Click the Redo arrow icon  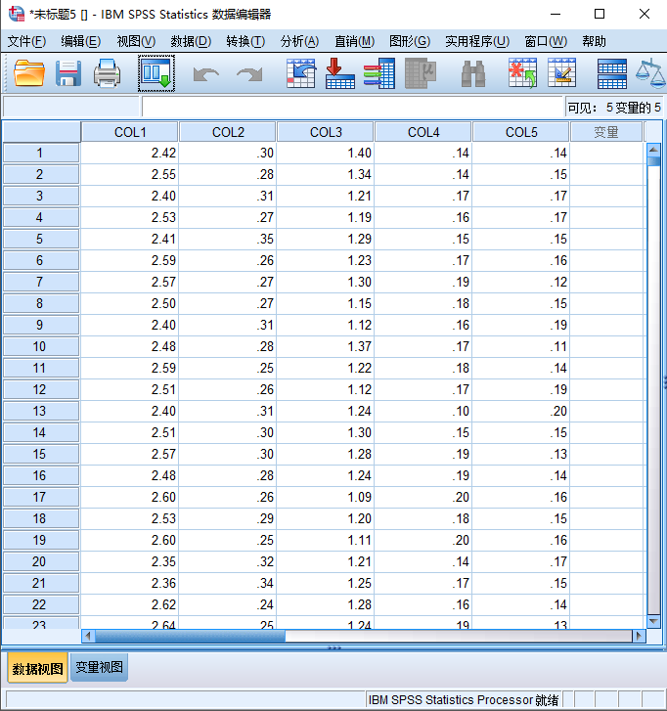point(249,74)
